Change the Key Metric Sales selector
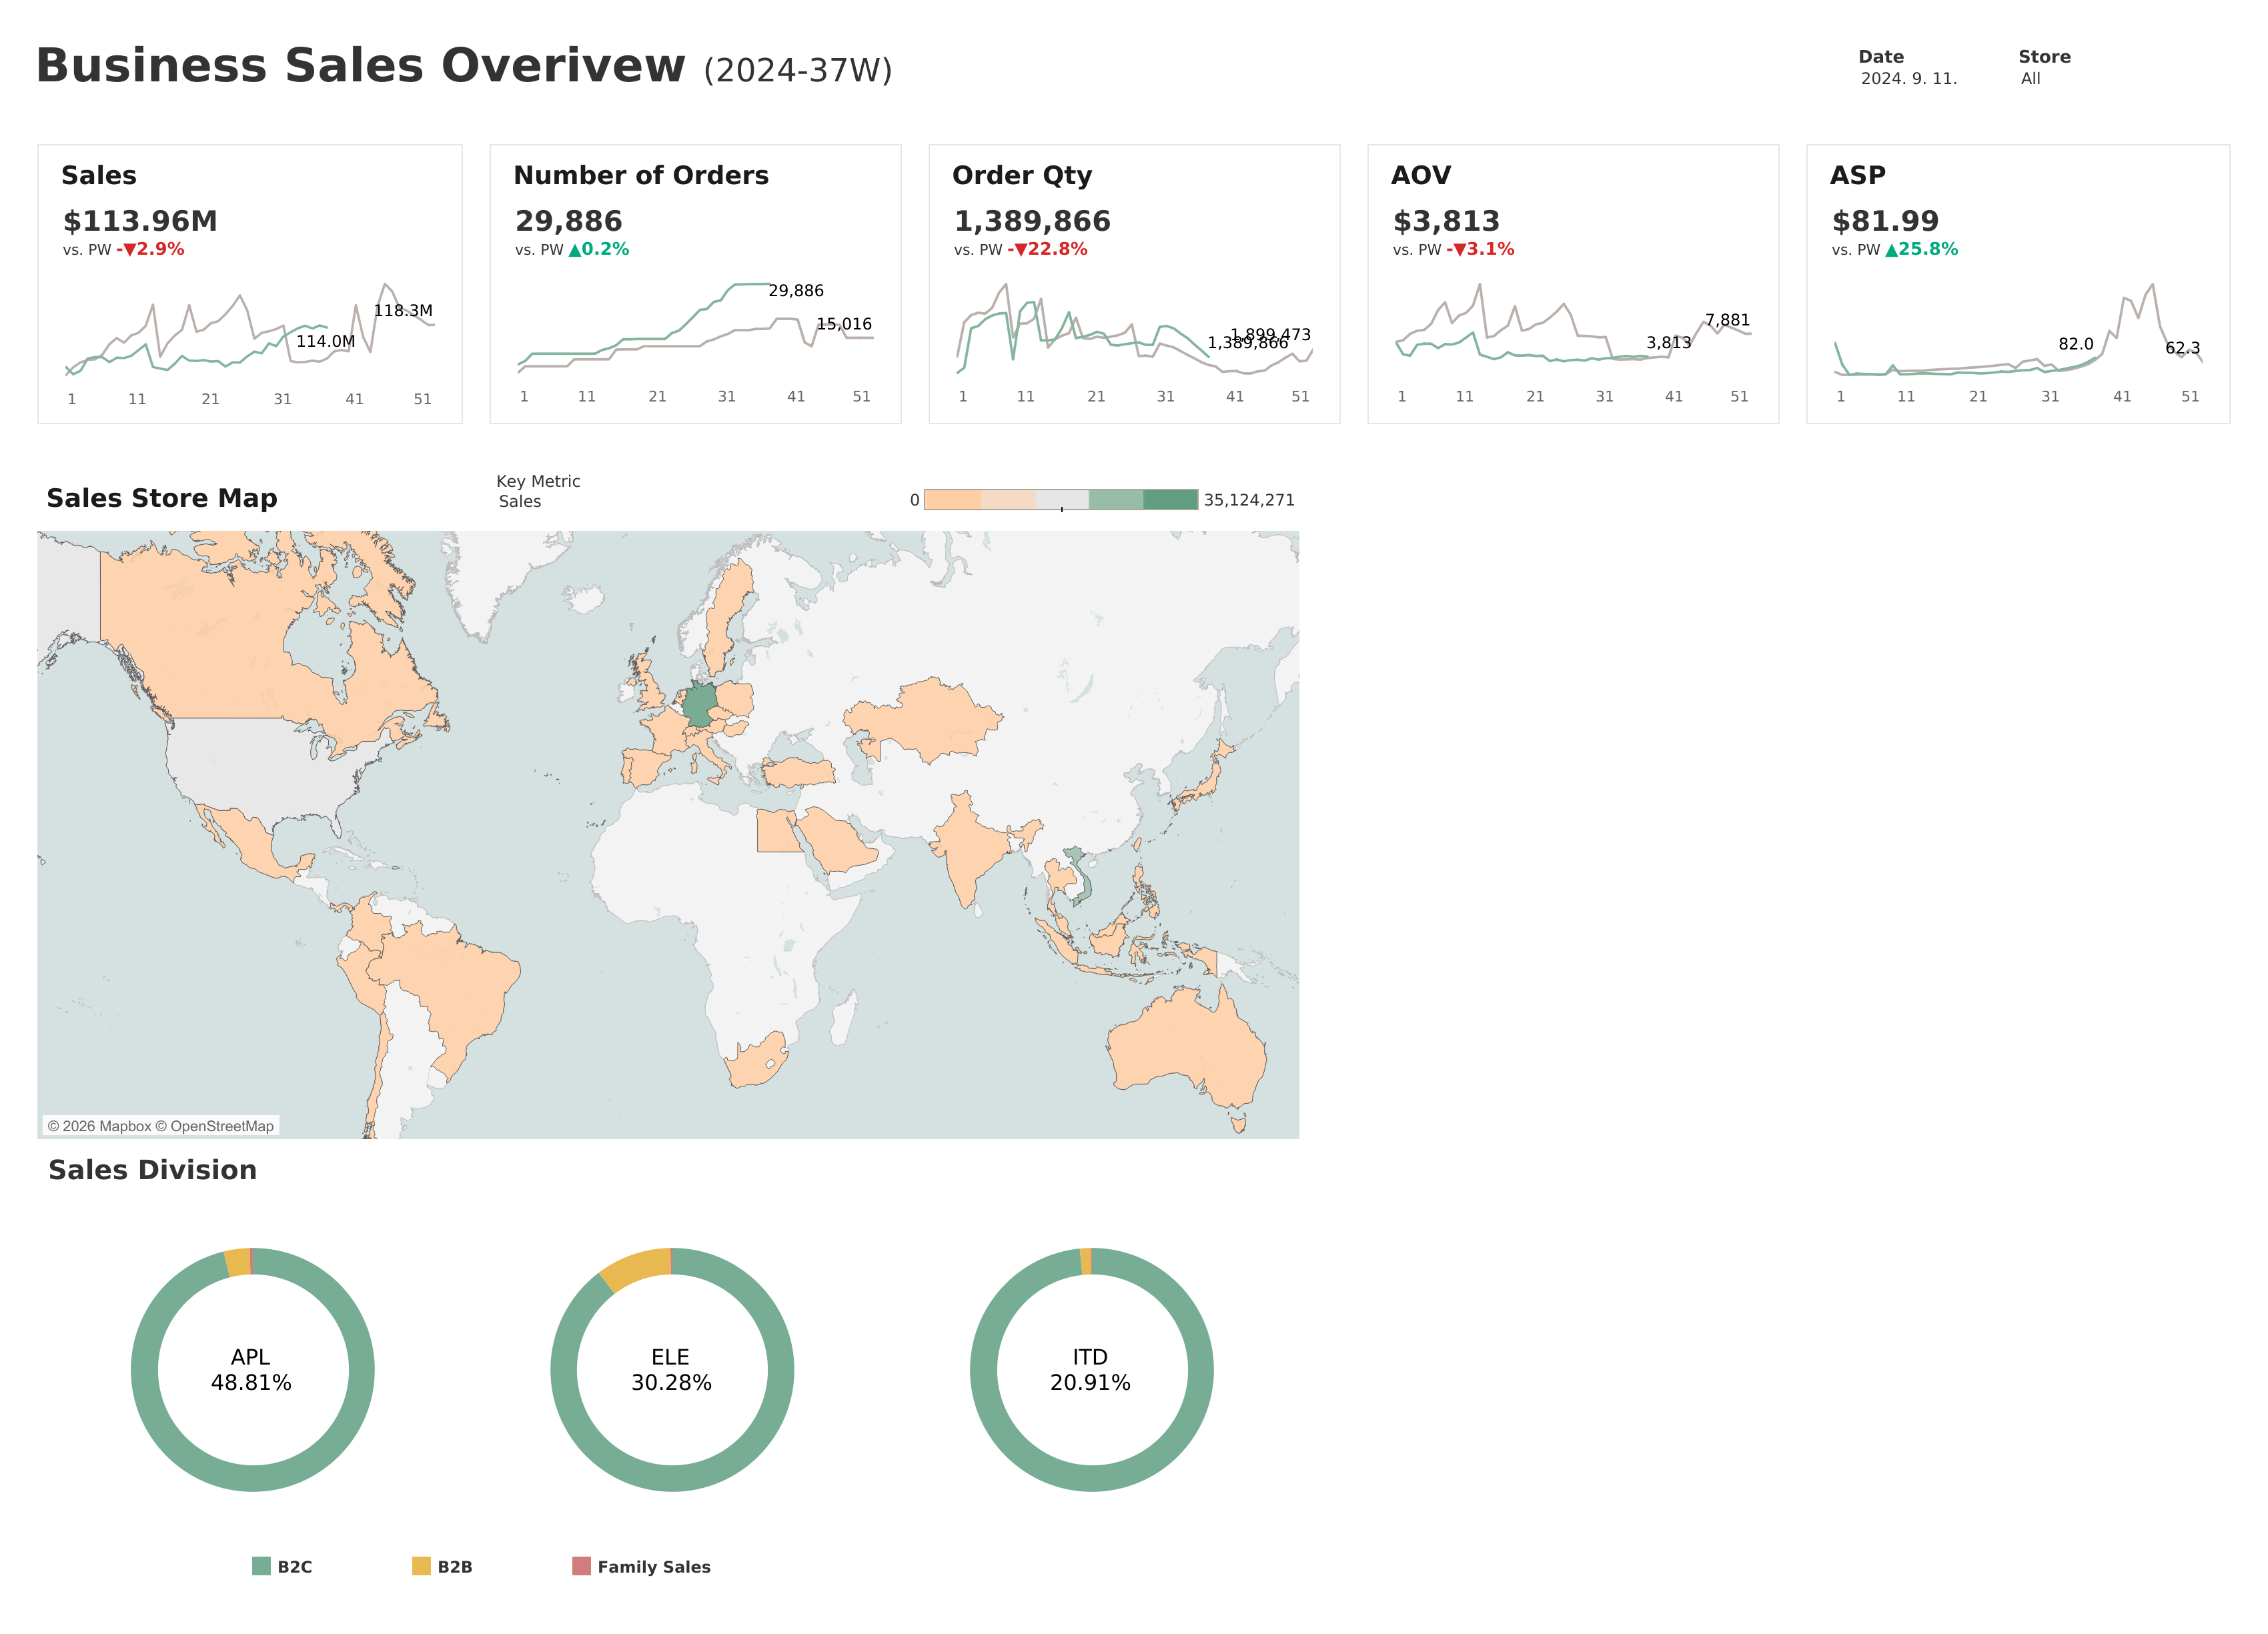Screen dimensions: 2268x1634 point(520,501)
